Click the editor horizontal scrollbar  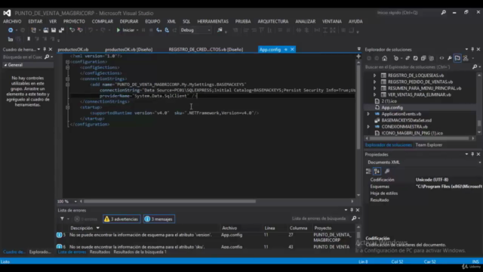pyautogui.click(x=169, y=202)
